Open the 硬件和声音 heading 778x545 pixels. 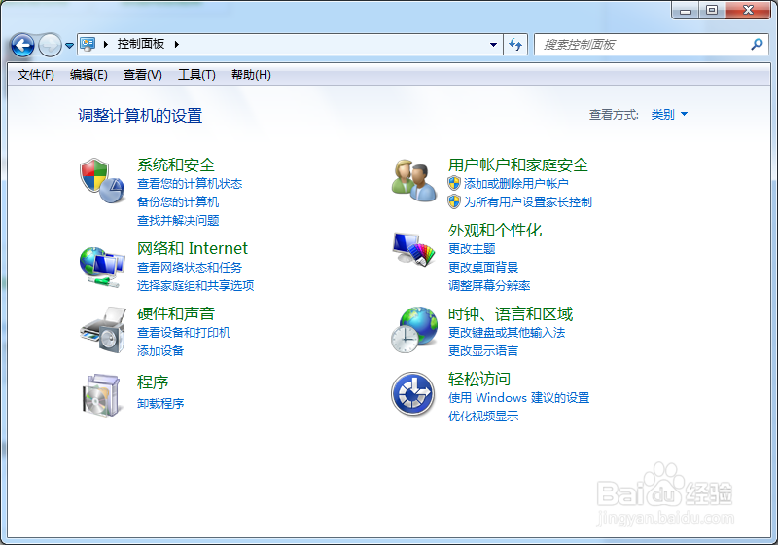click(x=176, y=313)
